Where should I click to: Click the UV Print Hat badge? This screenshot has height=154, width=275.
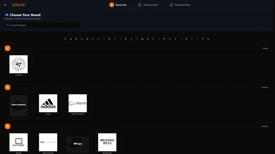19,5
